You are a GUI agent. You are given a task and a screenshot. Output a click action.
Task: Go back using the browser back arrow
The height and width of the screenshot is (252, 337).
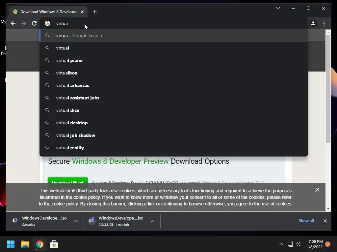coord(13,23)
